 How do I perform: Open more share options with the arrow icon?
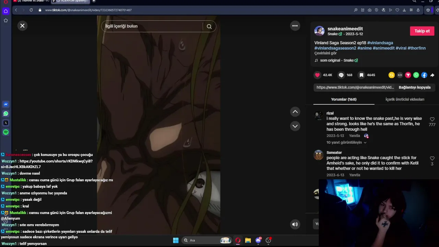coord(432,75)
